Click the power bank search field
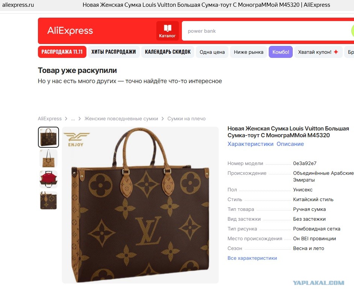Viewport: 354px width, 294px height. pyautogui.click(x=266, y=31)
